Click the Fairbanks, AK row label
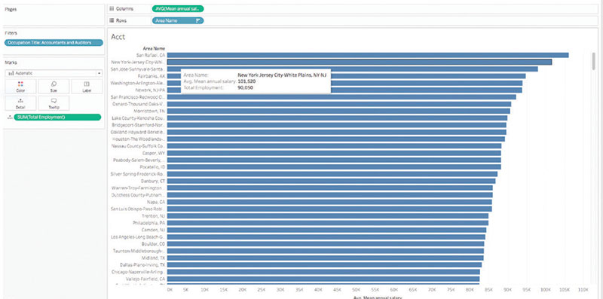The width and height of the screenshot is (603, 299). 152,76
